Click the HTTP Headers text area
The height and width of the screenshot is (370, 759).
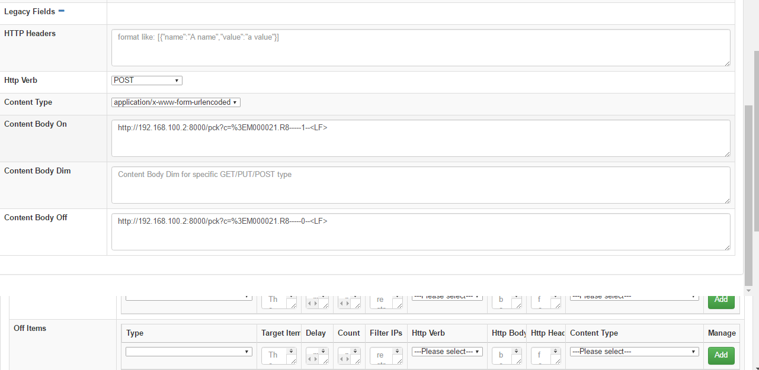(420, 47)
